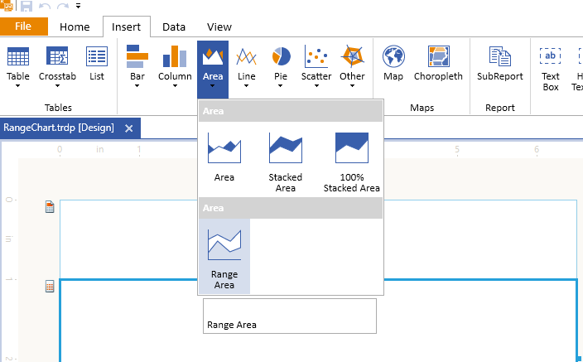The height and width of the screenshot is (362, 583).
Task: Click the Bar chart icon
Action: [137, 56]
